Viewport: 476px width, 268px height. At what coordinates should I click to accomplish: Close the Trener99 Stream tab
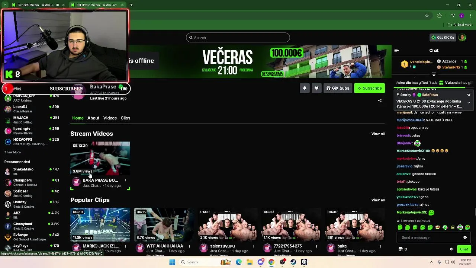pyautogui.click(x=63, y=5)
